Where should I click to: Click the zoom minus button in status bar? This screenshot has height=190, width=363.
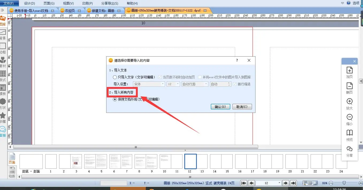coord(331,183)
